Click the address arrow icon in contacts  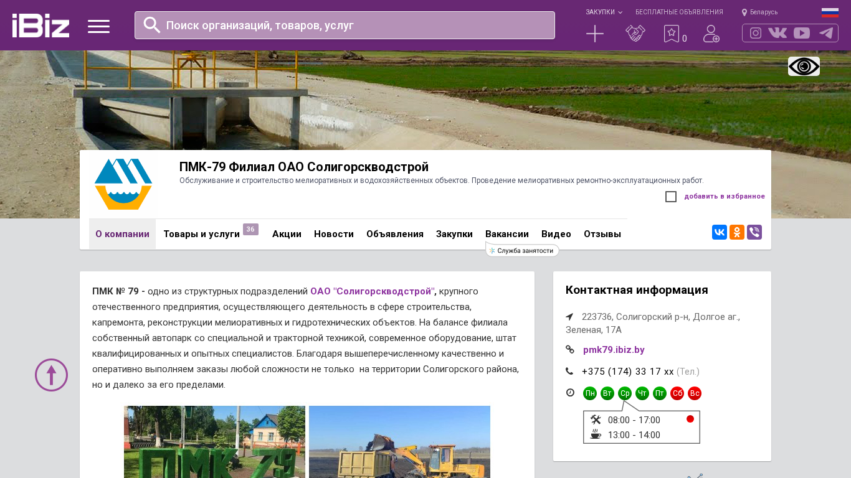pos(569,317)
